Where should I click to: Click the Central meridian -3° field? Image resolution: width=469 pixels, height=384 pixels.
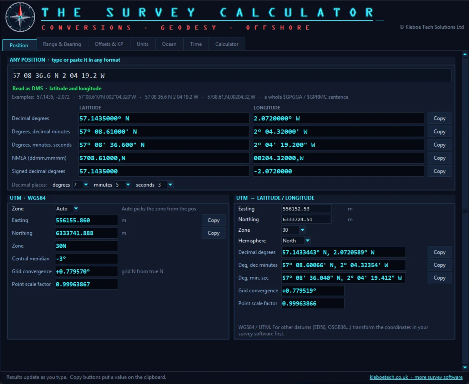87,259
